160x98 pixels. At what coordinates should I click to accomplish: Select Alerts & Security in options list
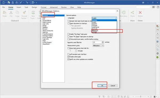tap(48, 31)
